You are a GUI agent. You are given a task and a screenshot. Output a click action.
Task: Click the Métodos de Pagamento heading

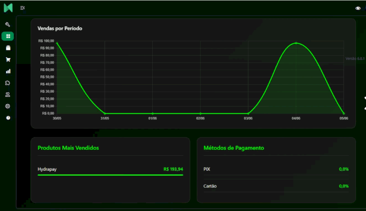pos(234,148)
